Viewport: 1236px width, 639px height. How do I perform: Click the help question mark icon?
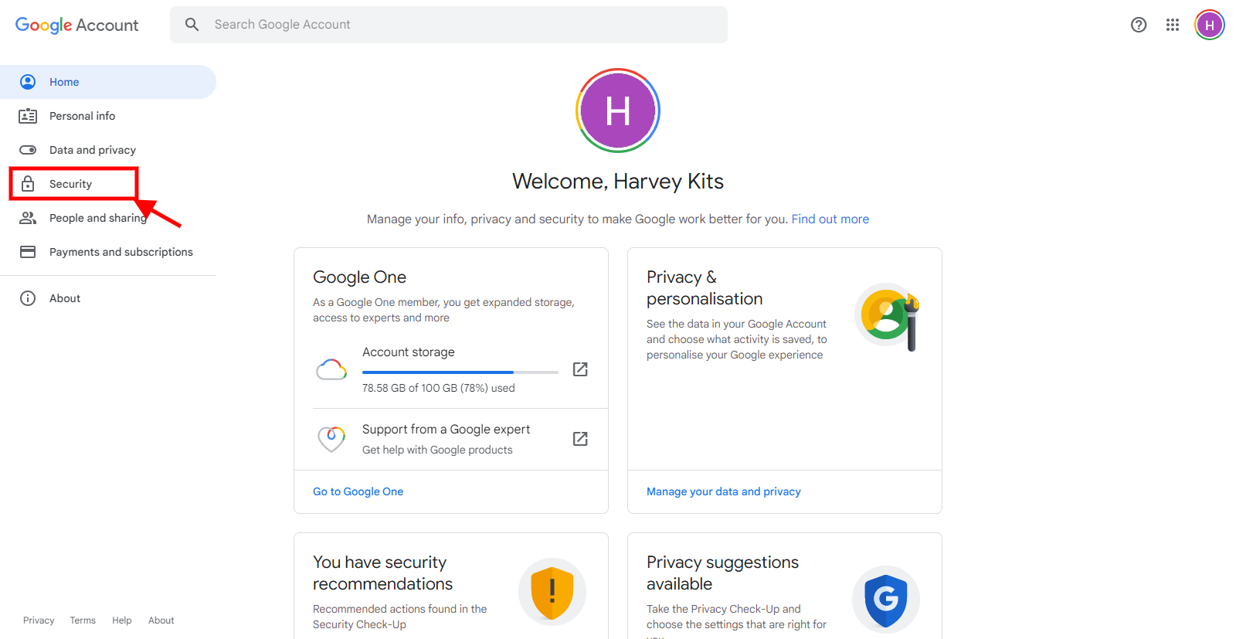(x=1138, y=25)
